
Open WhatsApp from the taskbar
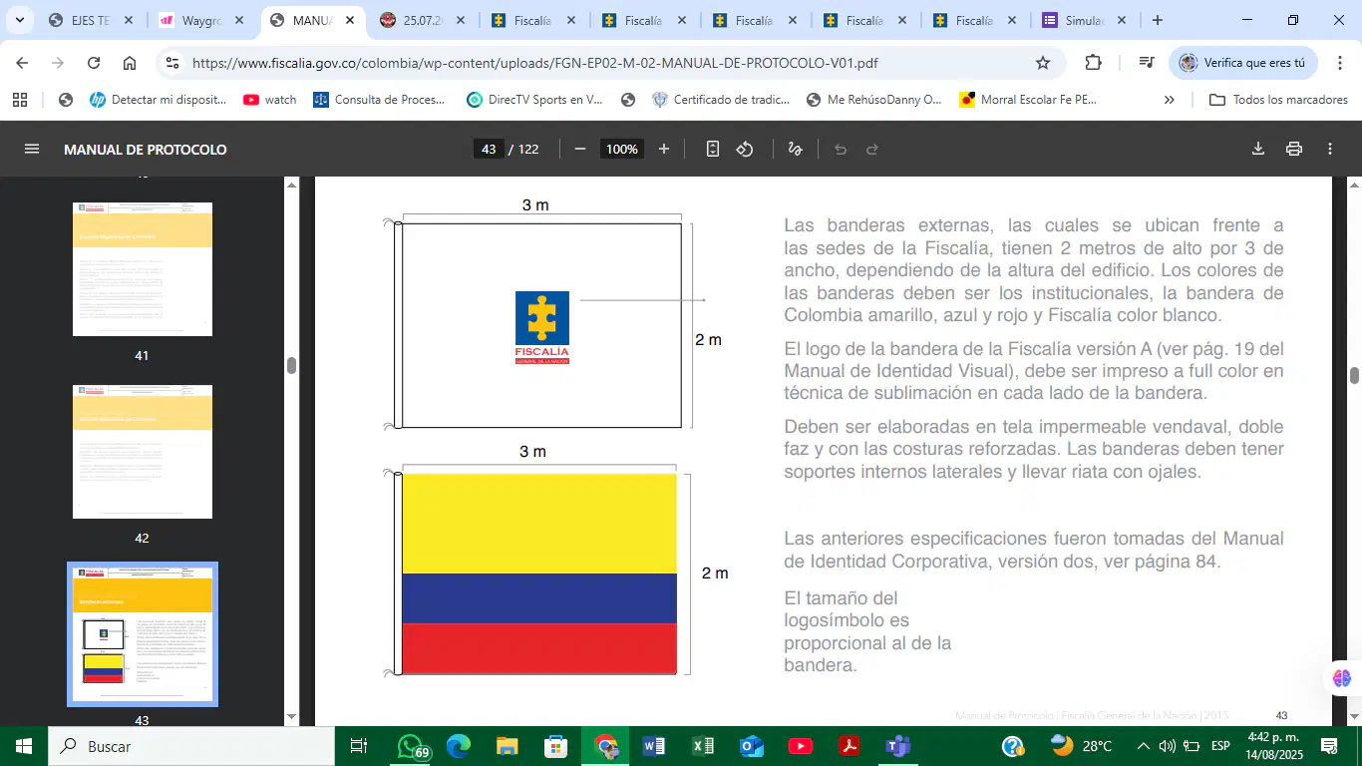(411, 746)
